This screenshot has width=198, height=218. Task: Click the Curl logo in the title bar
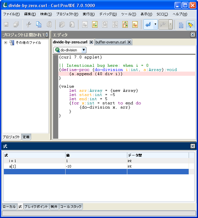click(5, 5)
